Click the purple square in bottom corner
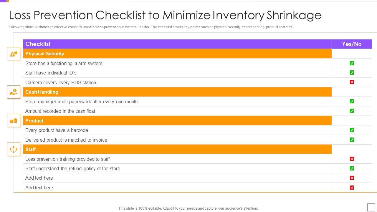The image size is (377, 212). pyautogui.click(x=371, y=207)
